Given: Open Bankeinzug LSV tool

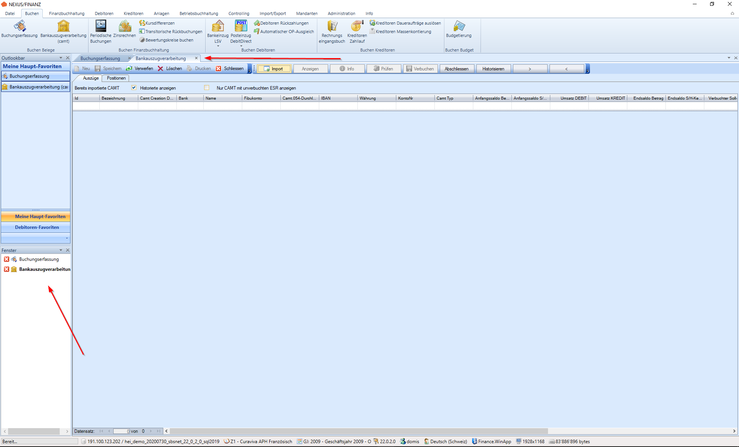Looking at the screenshot, I should pos(218,32).
